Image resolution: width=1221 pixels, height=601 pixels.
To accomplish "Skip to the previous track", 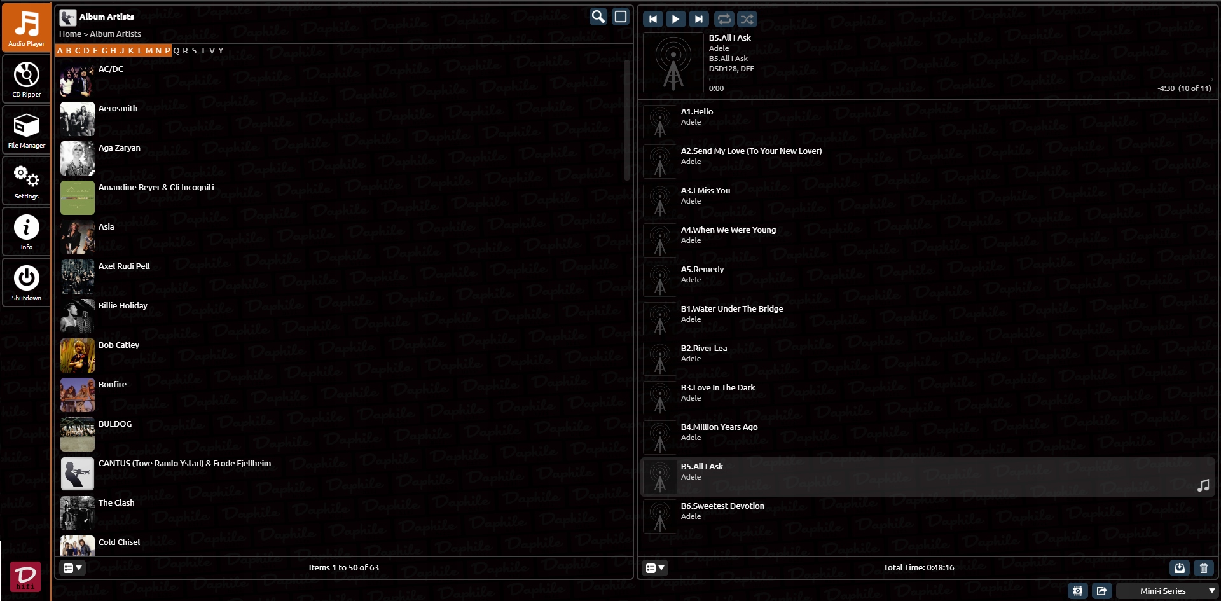I will (x=653, y=19).
